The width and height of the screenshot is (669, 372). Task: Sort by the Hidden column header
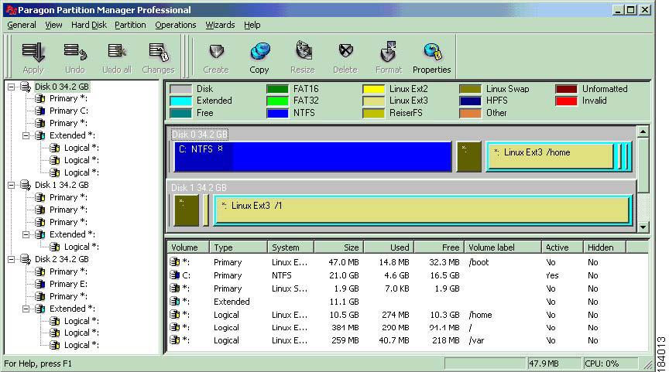click(605, 247)
